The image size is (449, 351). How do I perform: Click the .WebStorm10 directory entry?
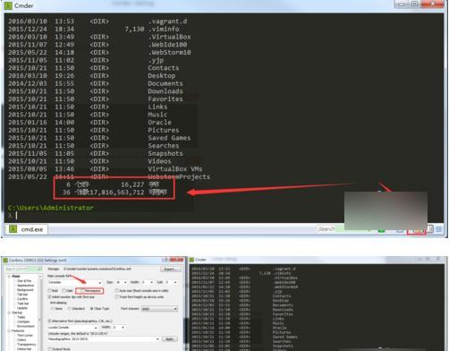coord(169,52)
